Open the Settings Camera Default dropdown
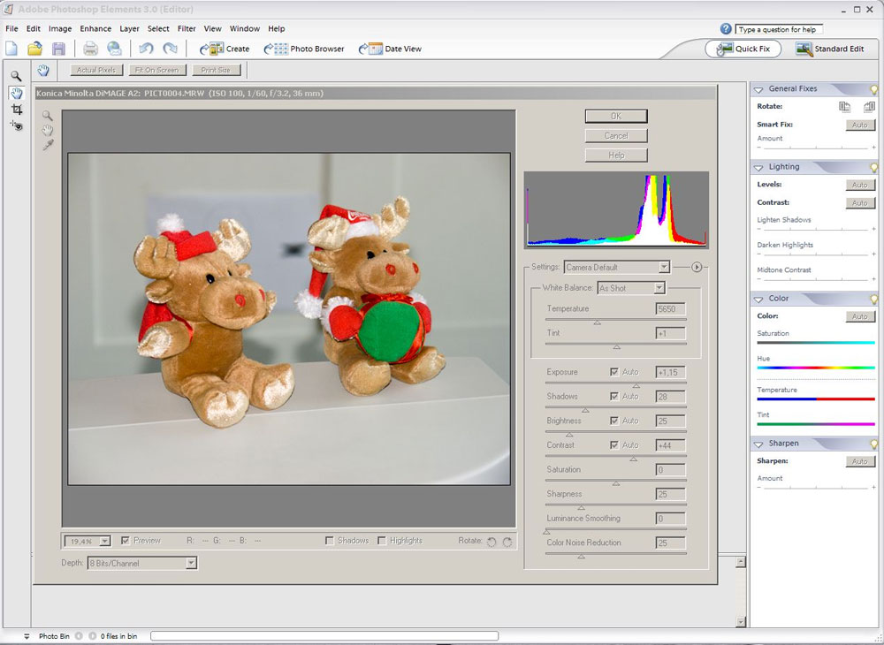 (616, 267)
